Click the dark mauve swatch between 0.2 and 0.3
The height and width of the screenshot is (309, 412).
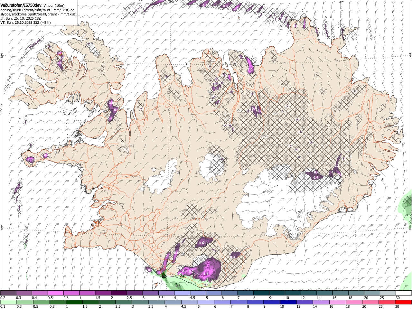pos(8,293)
